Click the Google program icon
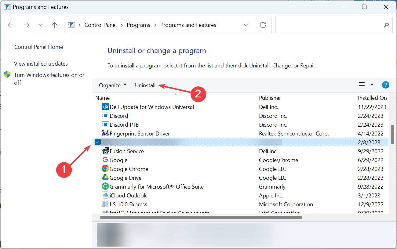This screenshot has width=397, height=249. click(x=105, y=160)
